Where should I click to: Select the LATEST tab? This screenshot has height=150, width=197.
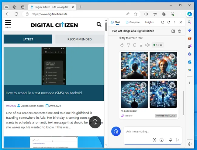pos(28,39)
